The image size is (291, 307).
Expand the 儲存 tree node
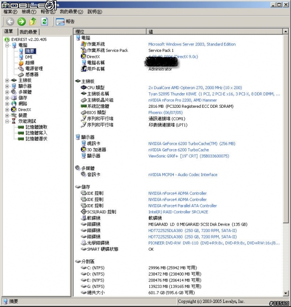(7, 98)
